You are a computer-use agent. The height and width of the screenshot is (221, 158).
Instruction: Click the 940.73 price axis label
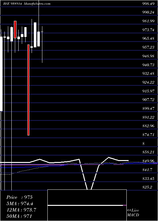[148, 65]
